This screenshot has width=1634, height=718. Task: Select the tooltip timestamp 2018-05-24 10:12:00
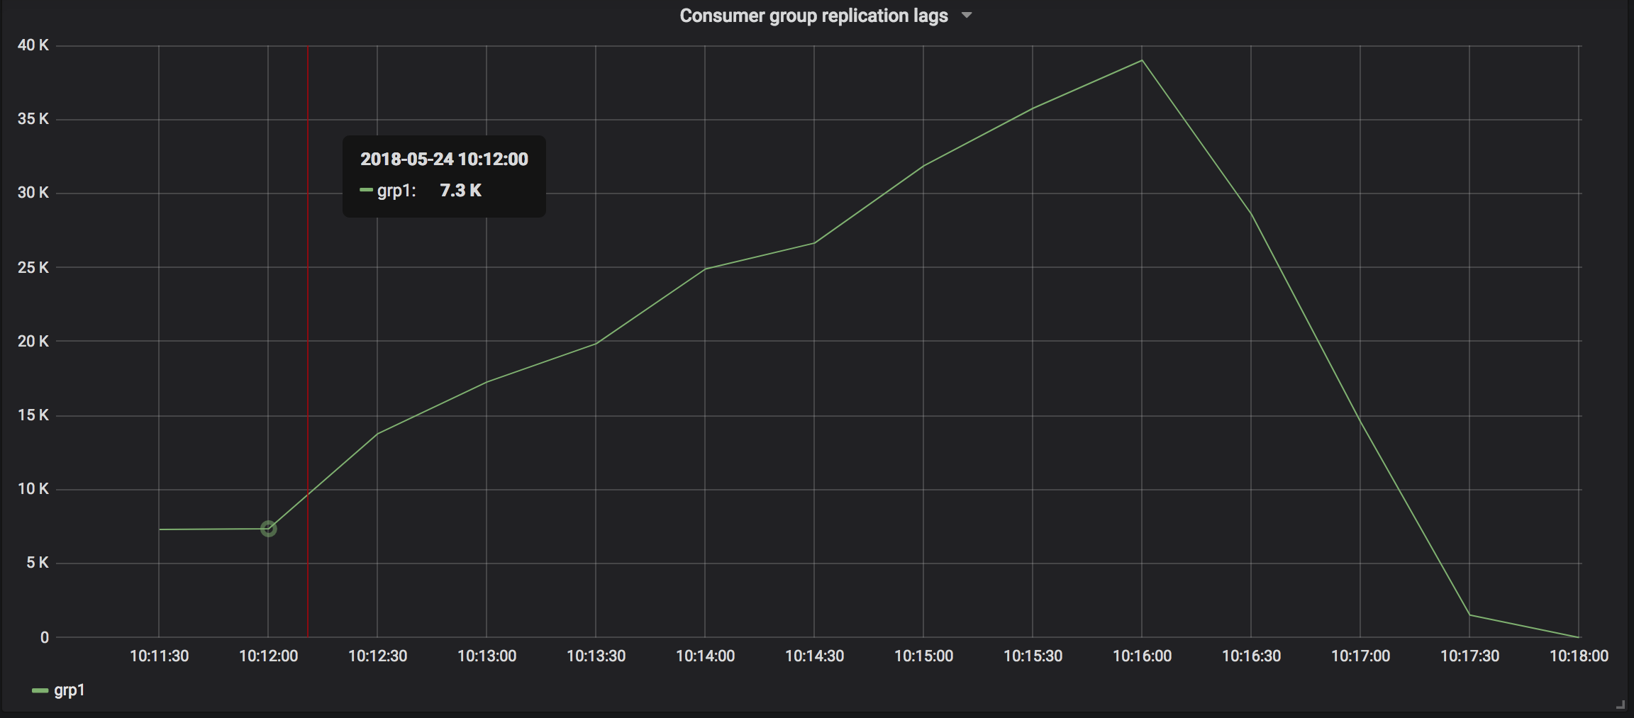pos(444,159)
